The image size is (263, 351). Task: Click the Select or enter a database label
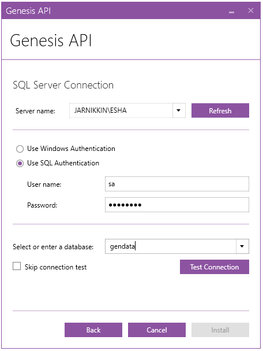[x=53, y=247]
